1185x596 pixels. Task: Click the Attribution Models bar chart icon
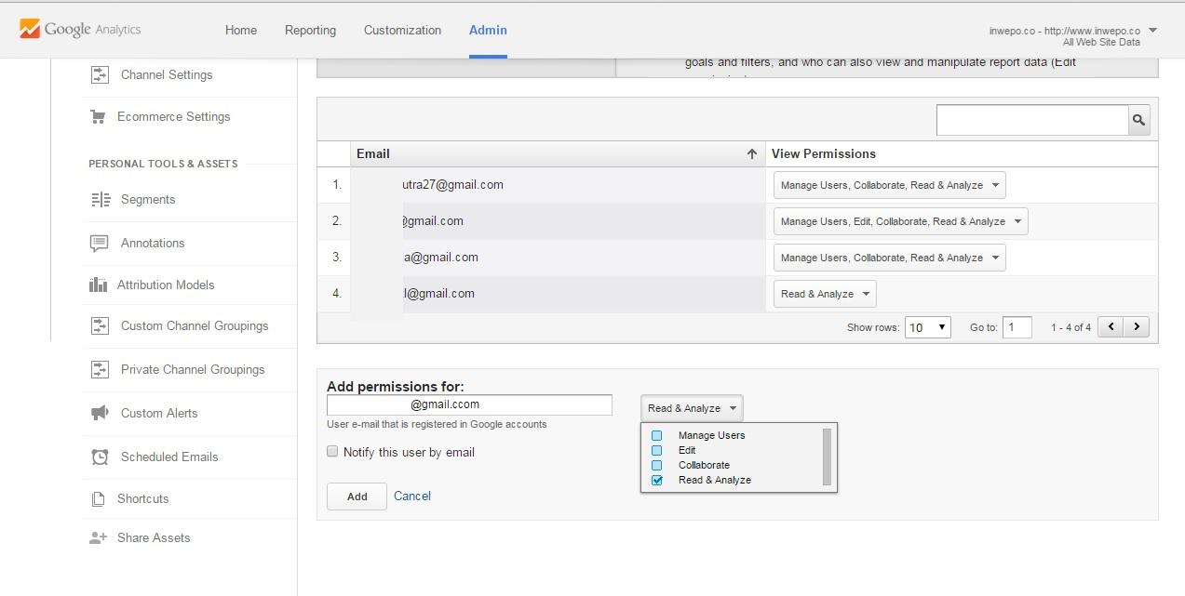pos(98,285)
